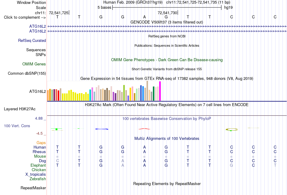Click the blue PhyloP conservation glyph
Image resolution: width=287 pixels, height=195 pixels.
pos(102,129)
